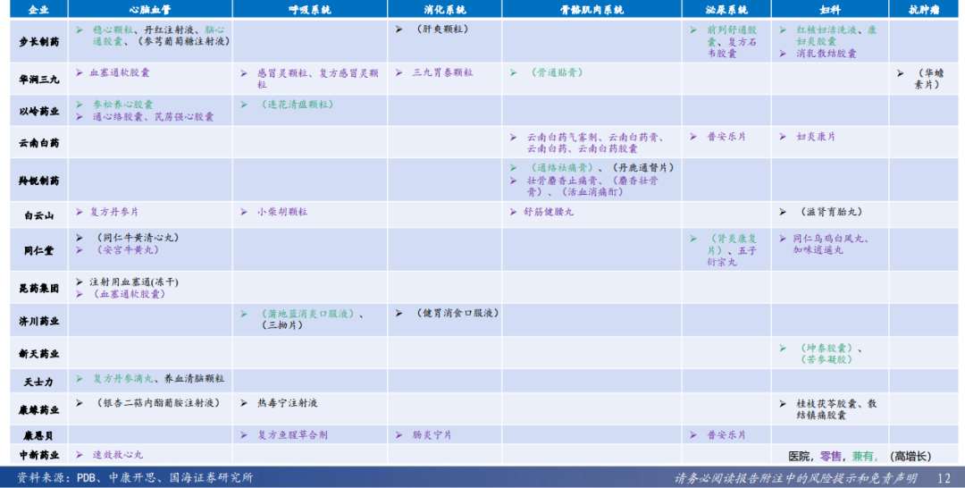Click the (滋肾育胎丸) cell
Image resolution: width=965 pixels, height=488 pixels.
832,212
